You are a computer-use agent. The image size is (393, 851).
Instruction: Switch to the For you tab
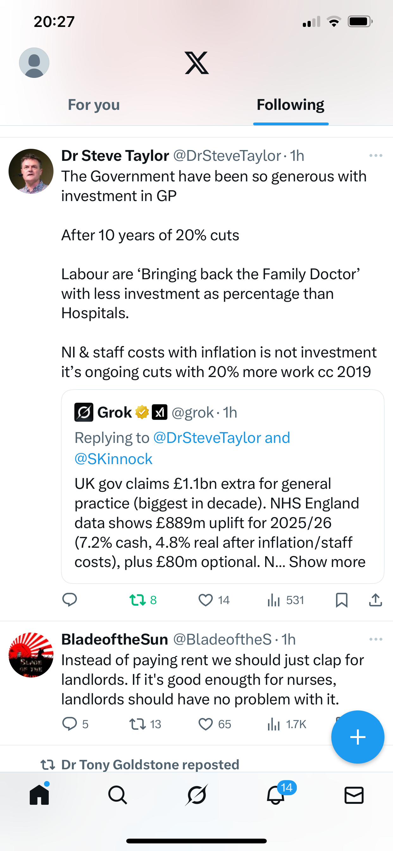click(x=94, y=105)
